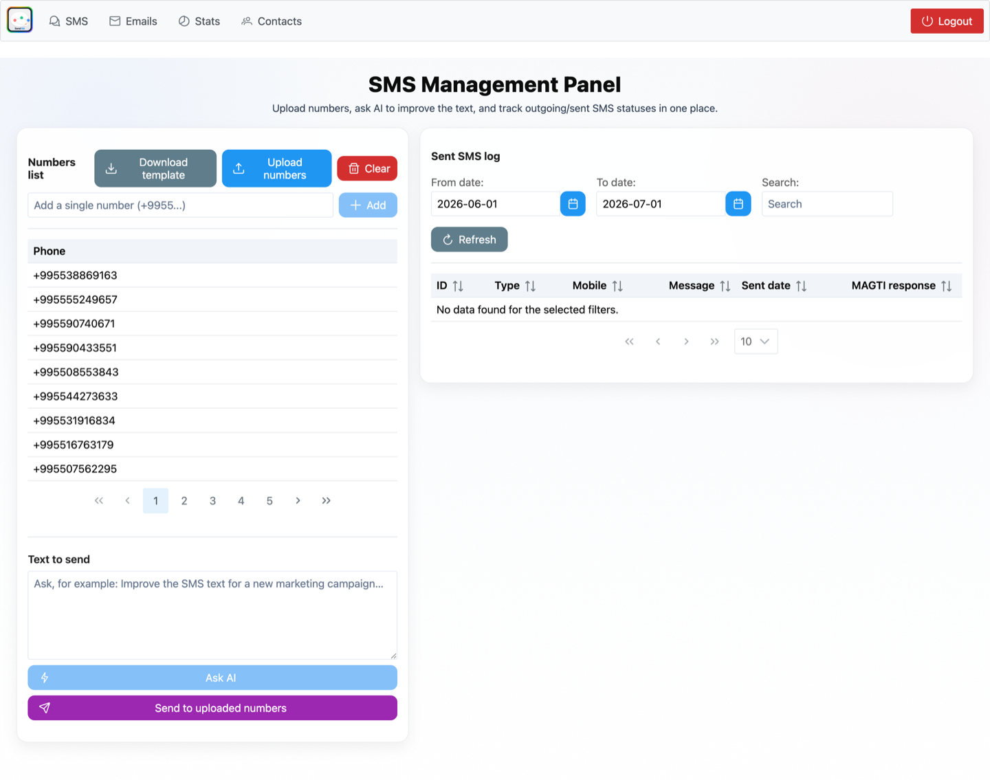Viewport: 990px width, 780px height.
Task: Select phone row +995555249657
Action: pyautogui.click(x=212, y=300)
